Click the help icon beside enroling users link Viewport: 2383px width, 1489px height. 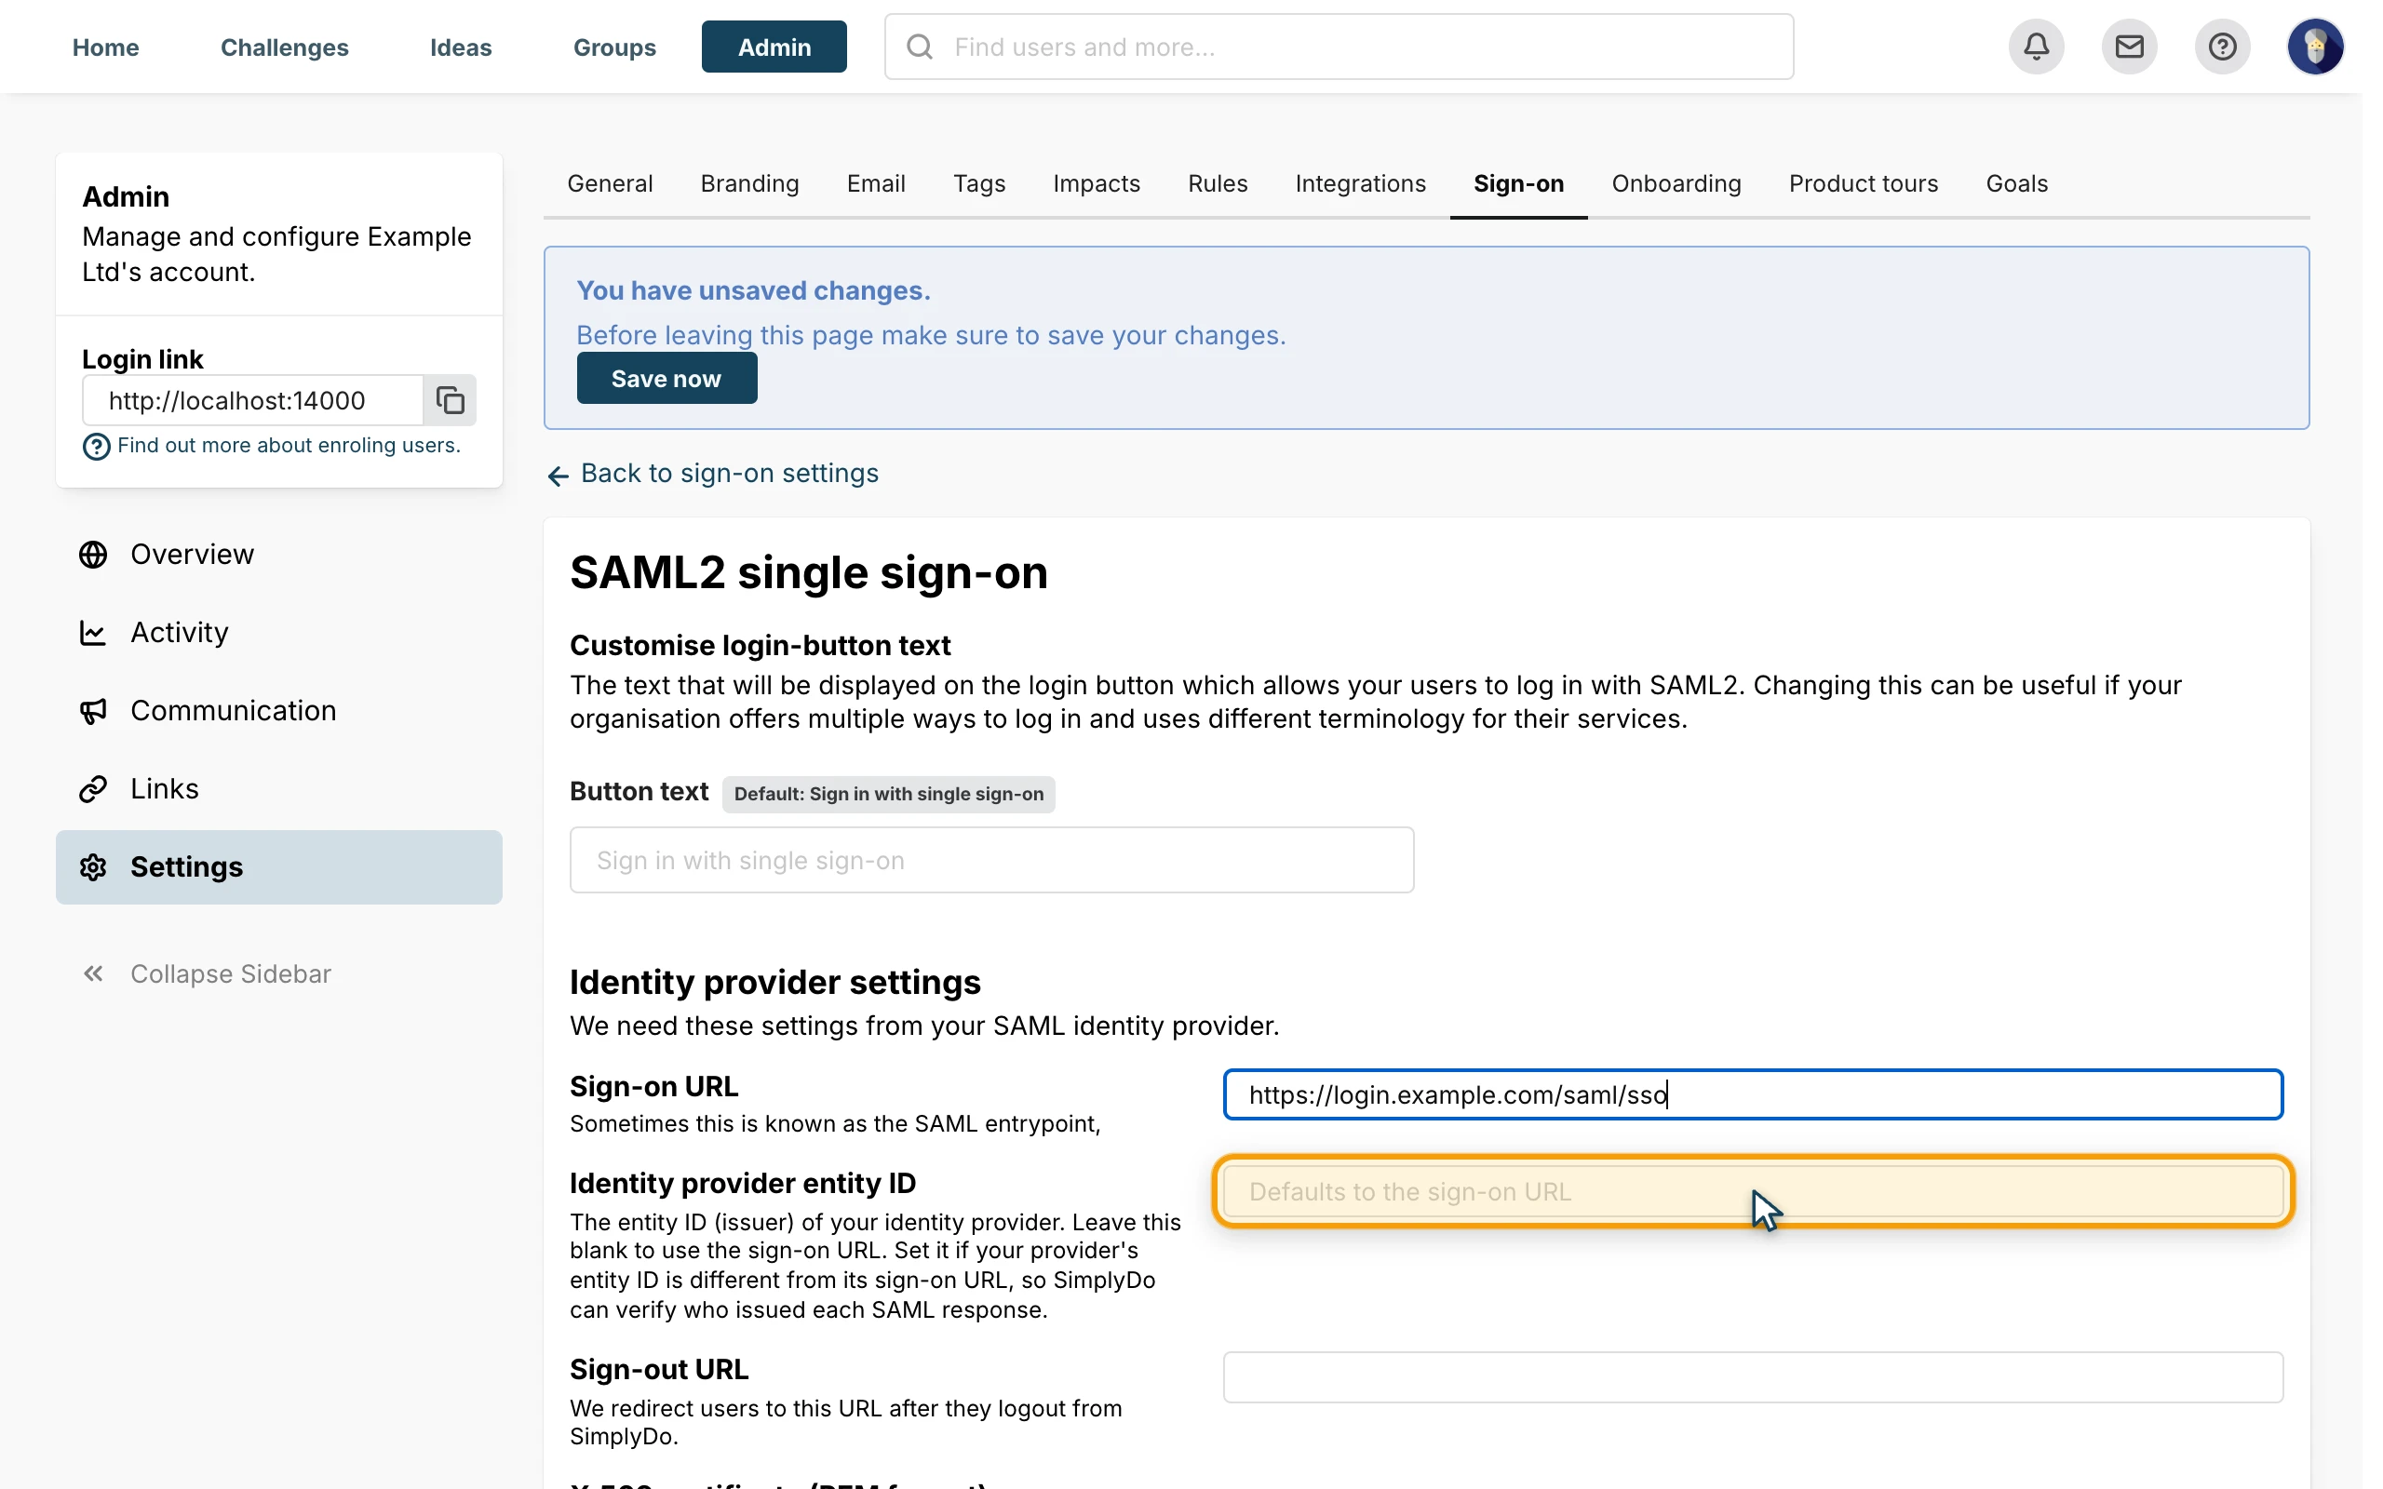pyautogui.click(x=97, y=447)
